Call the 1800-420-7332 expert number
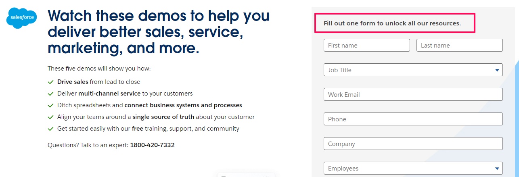519x177 pixels. (152, 145)
